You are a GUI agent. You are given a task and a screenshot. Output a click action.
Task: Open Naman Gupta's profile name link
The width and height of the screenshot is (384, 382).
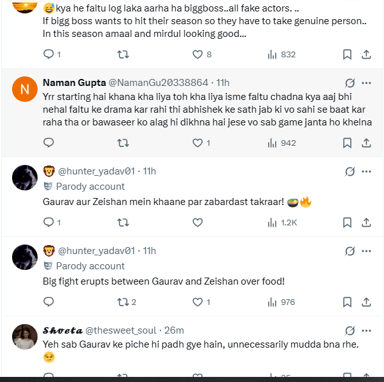69,83
